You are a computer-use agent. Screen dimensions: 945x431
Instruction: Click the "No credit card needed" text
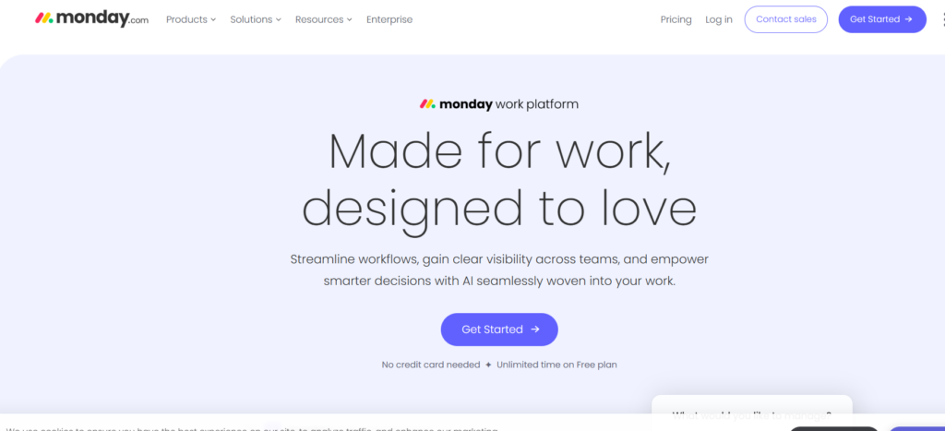[x=431, y=365]
